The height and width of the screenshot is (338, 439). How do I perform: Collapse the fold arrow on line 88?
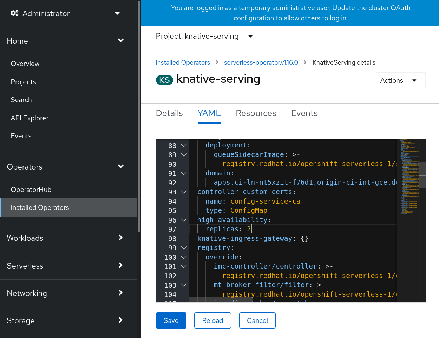(184, 145)
